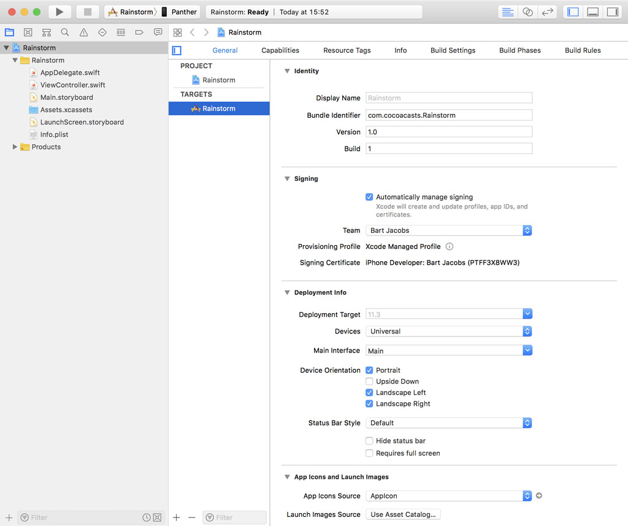Image resolution: width=628 pixels, height=526 pixels.
Task: Open the Team dropdown
Action: [x=527, y=231]
